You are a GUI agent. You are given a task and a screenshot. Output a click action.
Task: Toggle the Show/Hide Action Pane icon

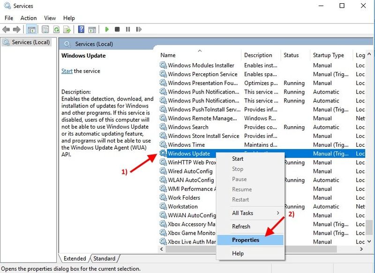pyautogui.click(x=92, y=29)
